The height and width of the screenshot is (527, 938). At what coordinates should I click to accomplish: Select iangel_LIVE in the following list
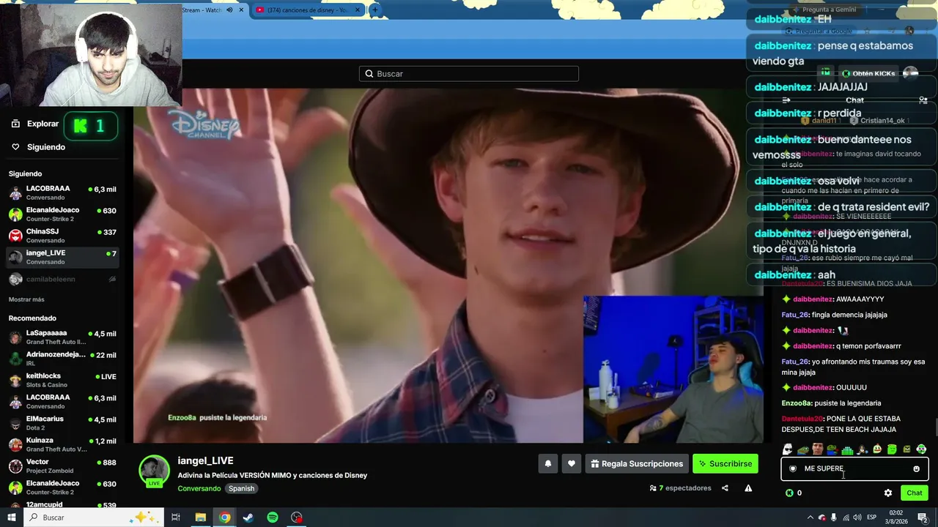62,257
